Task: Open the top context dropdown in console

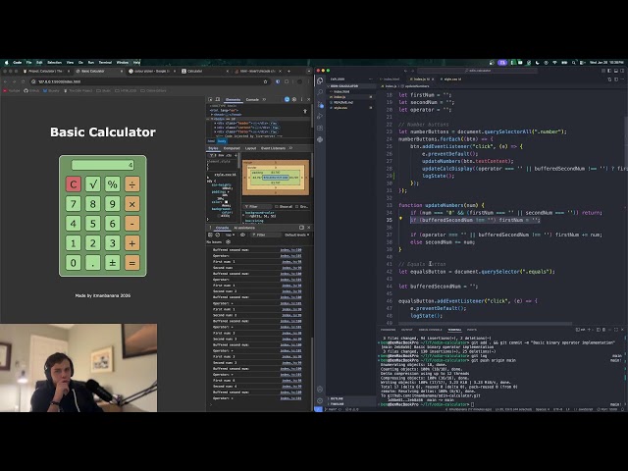Action: [230, 235]
